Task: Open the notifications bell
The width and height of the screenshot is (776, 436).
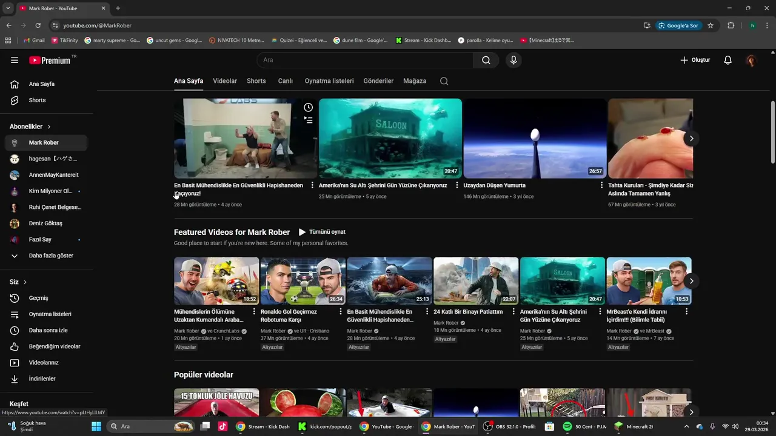Action: coord(728,60)
